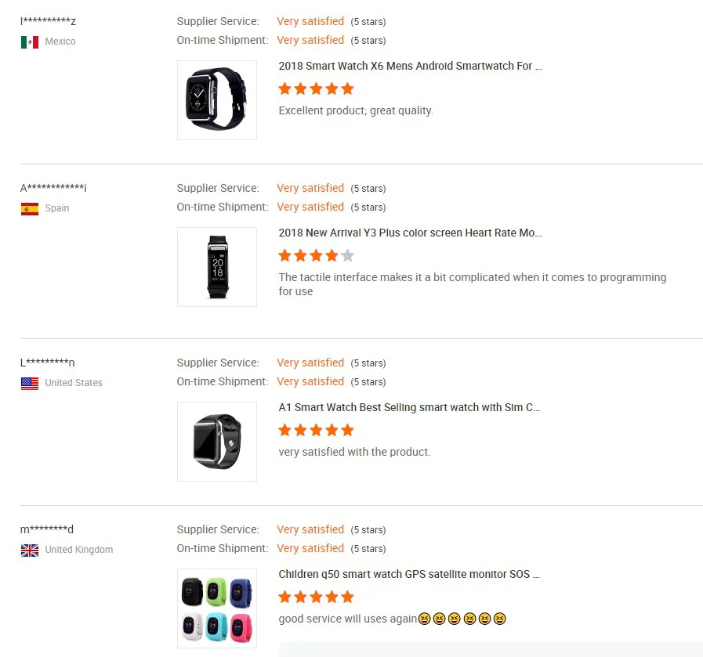Click the four-star rating on Y3 Plus review
703x657 pixels.
click(x=317, y=255)
